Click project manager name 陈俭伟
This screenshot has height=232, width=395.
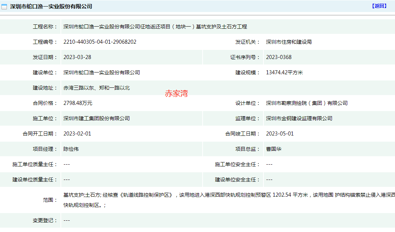point(71,149)
